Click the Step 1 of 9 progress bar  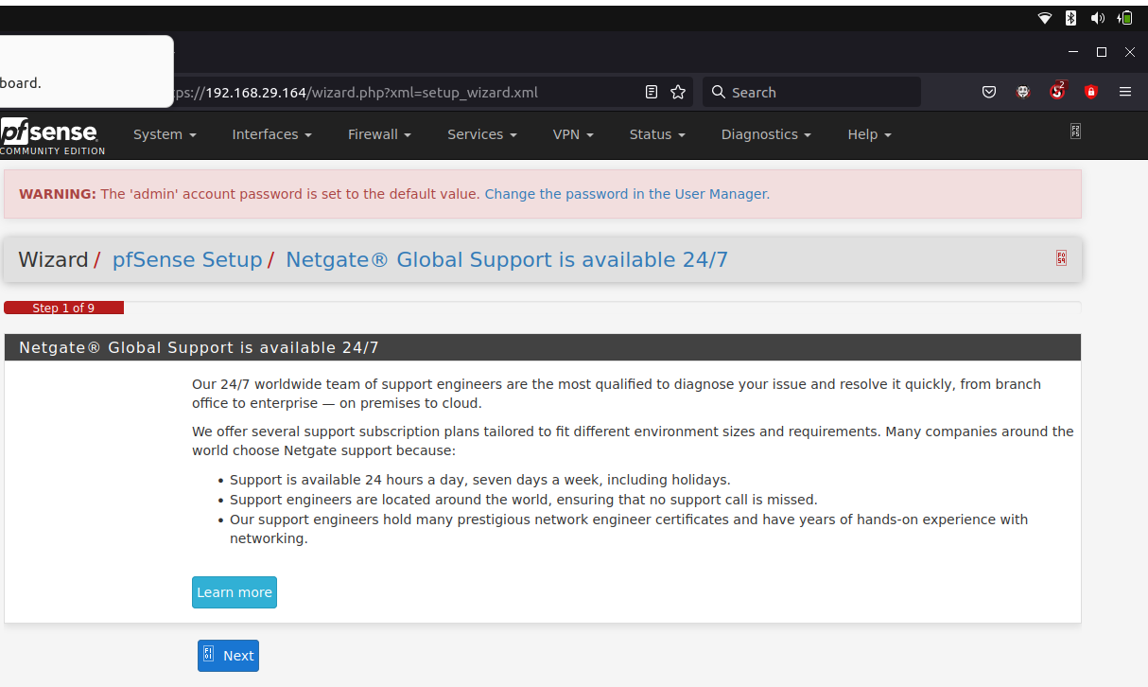[63, 308]
